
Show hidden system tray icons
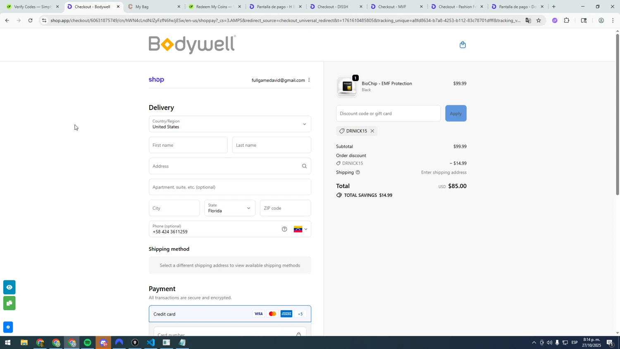pyautogui.click(x=534, y=343)
